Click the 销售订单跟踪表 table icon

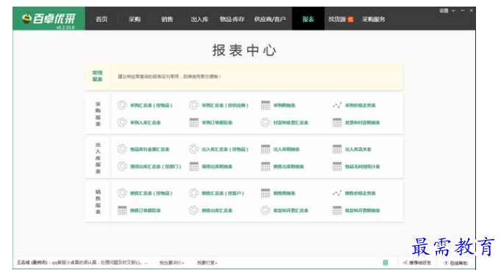[x=122, y=211]
